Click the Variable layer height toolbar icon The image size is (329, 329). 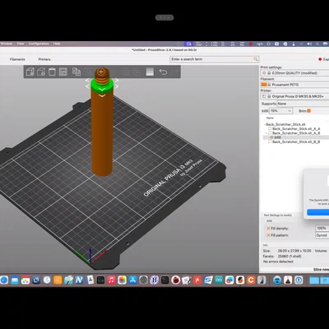[x=150, y=72]
